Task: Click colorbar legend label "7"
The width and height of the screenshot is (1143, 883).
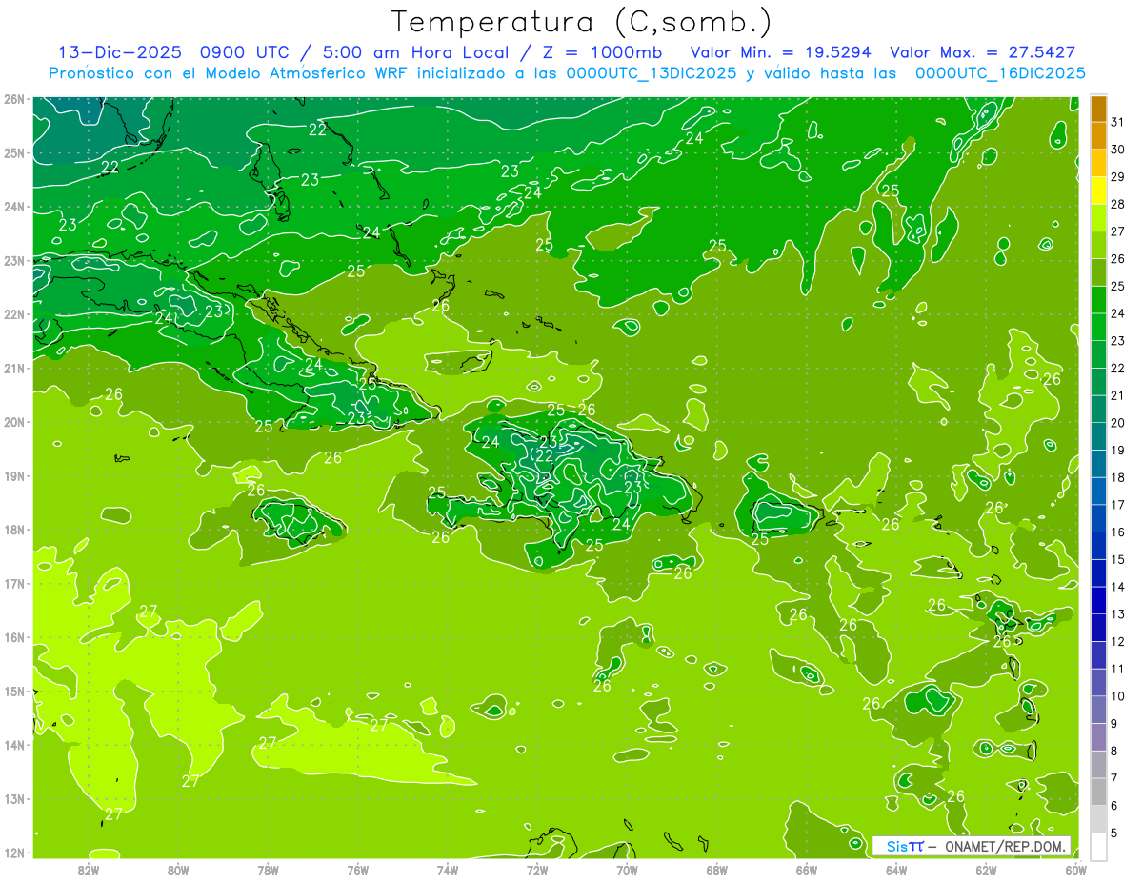Action: pos(1114,777)
